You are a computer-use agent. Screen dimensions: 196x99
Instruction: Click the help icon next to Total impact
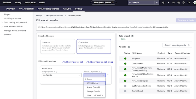click(132, 36)
